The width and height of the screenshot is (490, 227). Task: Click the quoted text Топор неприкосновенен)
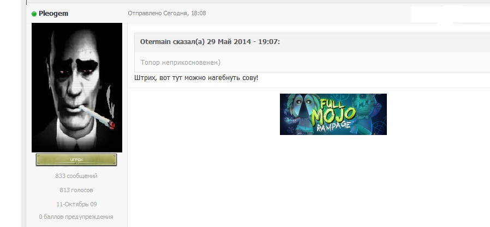[180, 63]
